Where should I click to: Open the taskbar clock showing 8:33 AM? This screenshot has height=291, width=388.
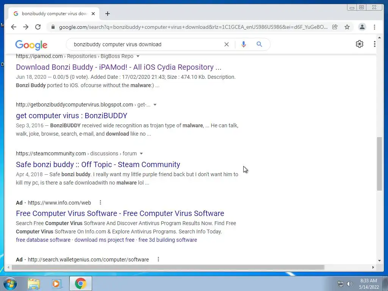point(369,284)
